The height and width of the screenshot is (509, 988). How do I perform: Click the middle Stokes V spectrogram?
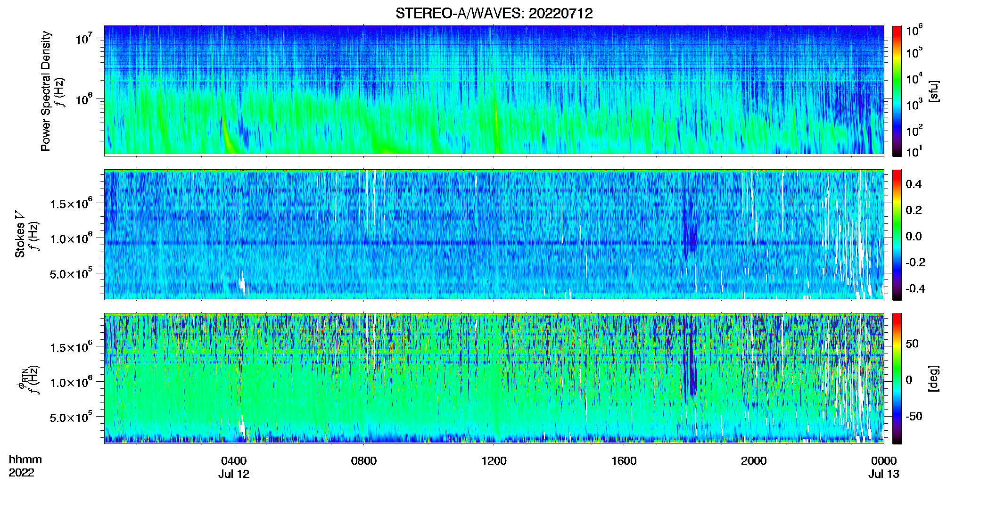tap(494, 234)
